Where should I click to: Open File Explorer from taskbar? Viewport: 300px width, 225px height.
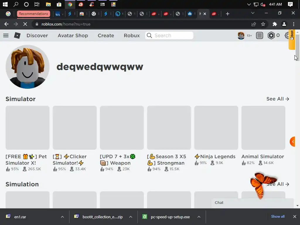point(48,4)
